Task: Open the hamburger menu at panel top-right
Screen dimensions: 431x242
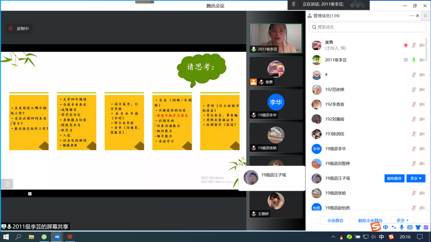Action: (425, 16)
